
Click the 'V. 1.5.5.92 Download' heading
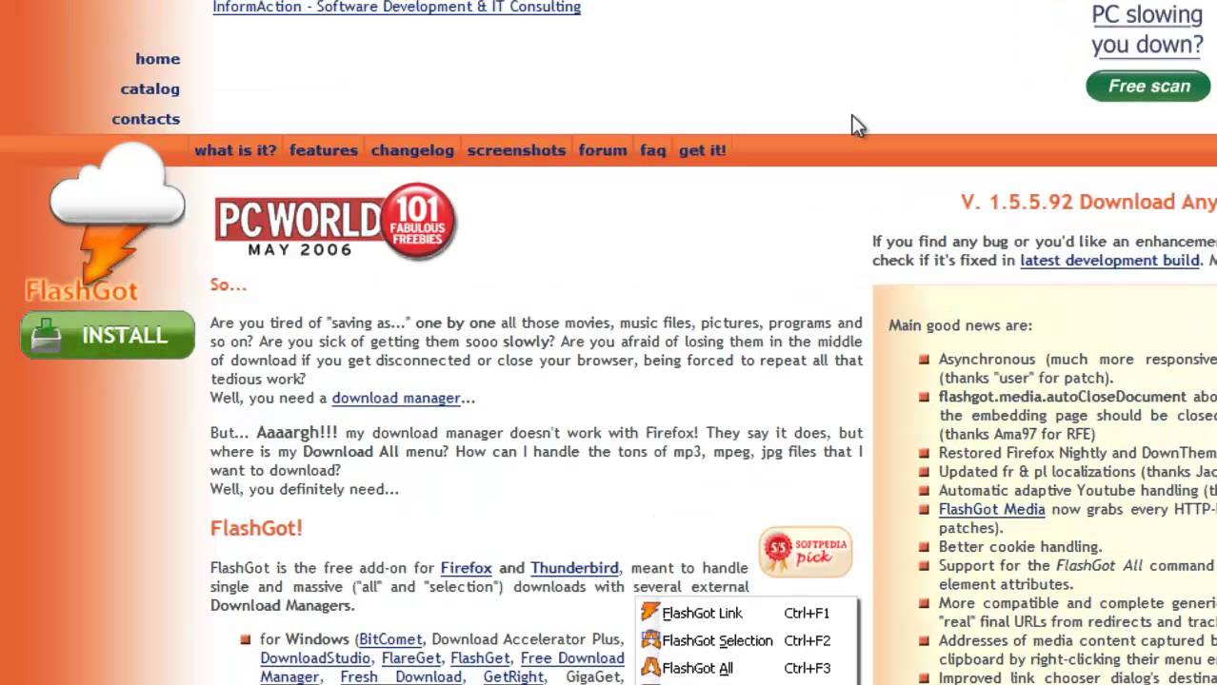coord(1088,202)
